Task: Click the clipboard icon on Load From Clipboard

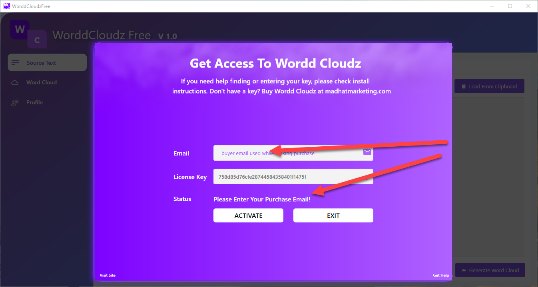Action: click(x=464, y=86)
